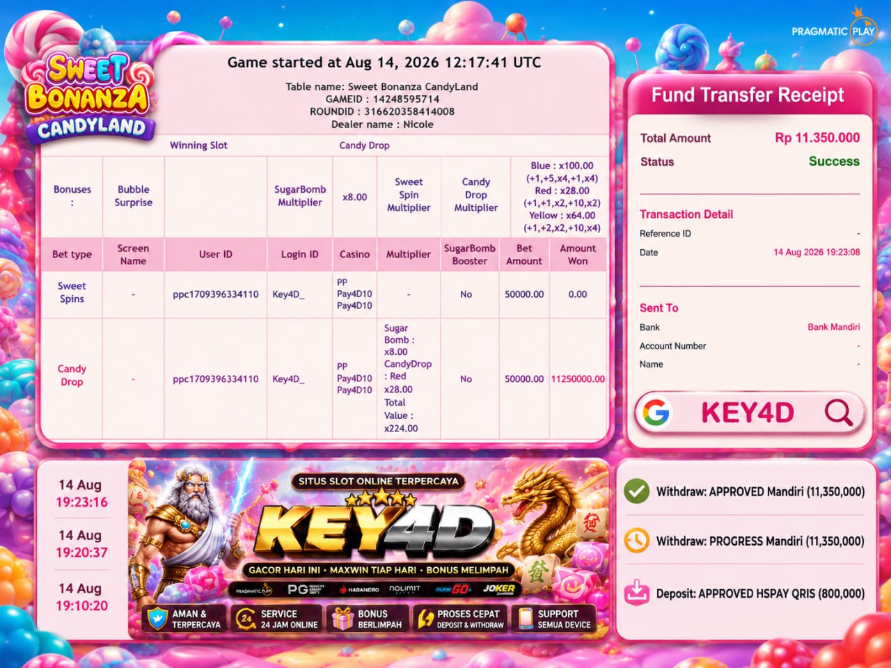Click the Bet Amount column header
Image resolution: width=891 pixels, height=668 pixels.
tap(524, 254)
